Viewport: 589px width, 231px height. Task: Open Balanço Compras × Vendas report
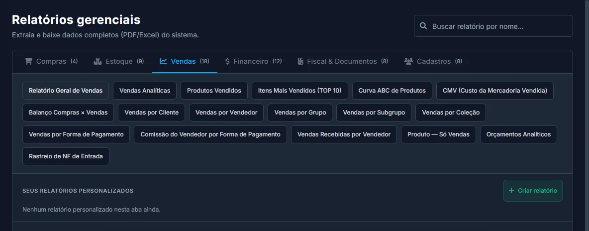coord(68,113)
